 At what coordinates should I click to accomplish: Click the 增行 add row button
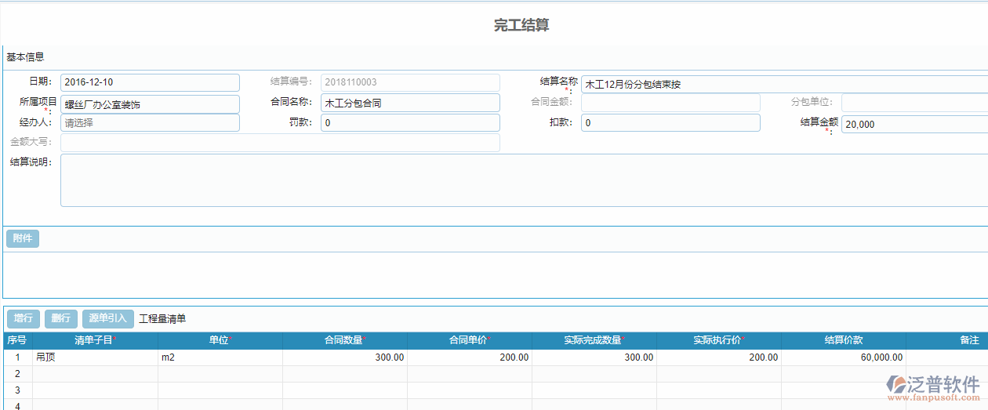click(x=24, y=318)
